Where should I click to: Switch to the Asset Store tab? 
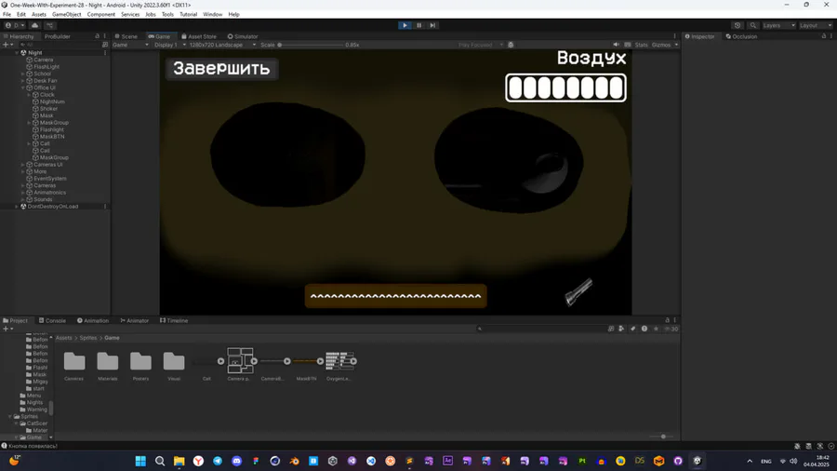(x=199, y=36)
